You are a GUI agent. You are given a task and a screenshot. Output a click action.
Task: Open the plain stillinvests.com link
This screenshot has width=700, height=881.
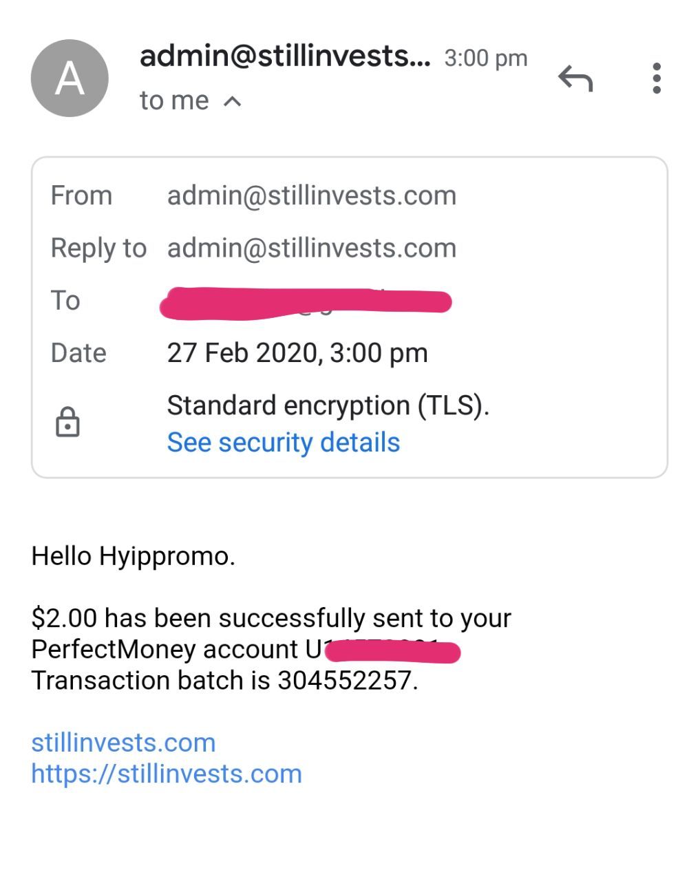(x=124, y=743)
